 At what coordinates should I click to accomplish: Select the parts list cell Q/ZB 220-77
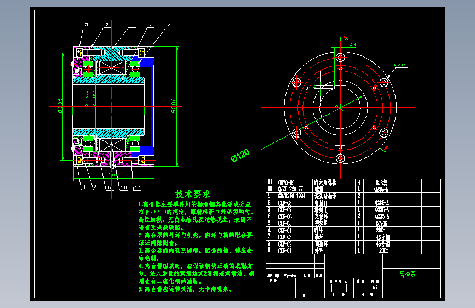tap(290, 189)
